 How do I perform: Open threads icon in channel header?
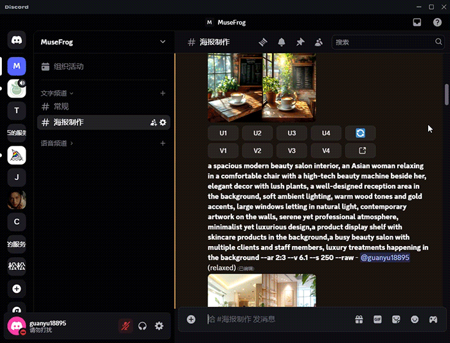263,42
